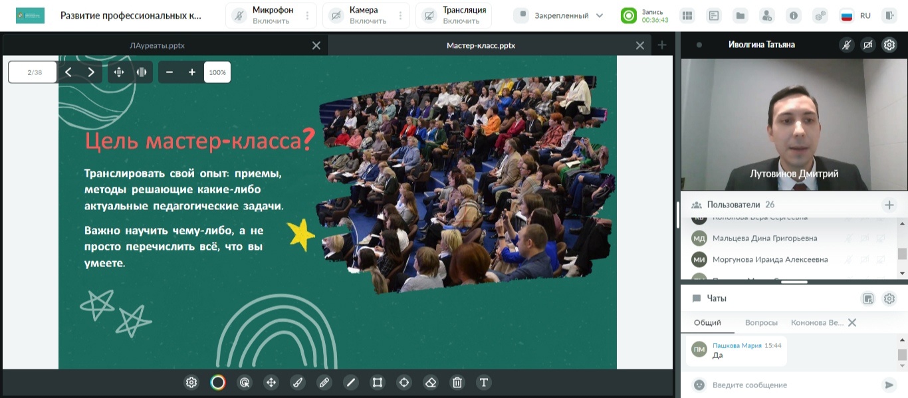Image resolution: width=908 pixels, height=398 pixels.
Task: Switch to the ЛАуреаты.pptx tab
Action: [x=158, y=45]
